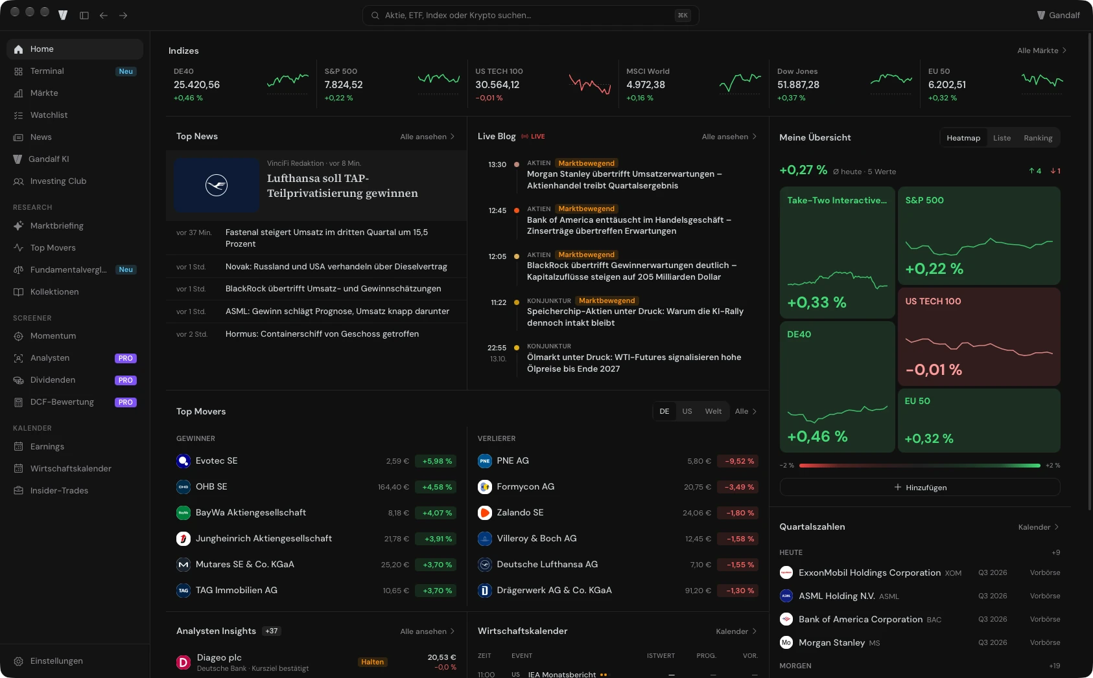The height and width of the screenshot is (678, 1093).
Task: Open Fundamentalvergleich in sidebar
Action: (75, 270)
